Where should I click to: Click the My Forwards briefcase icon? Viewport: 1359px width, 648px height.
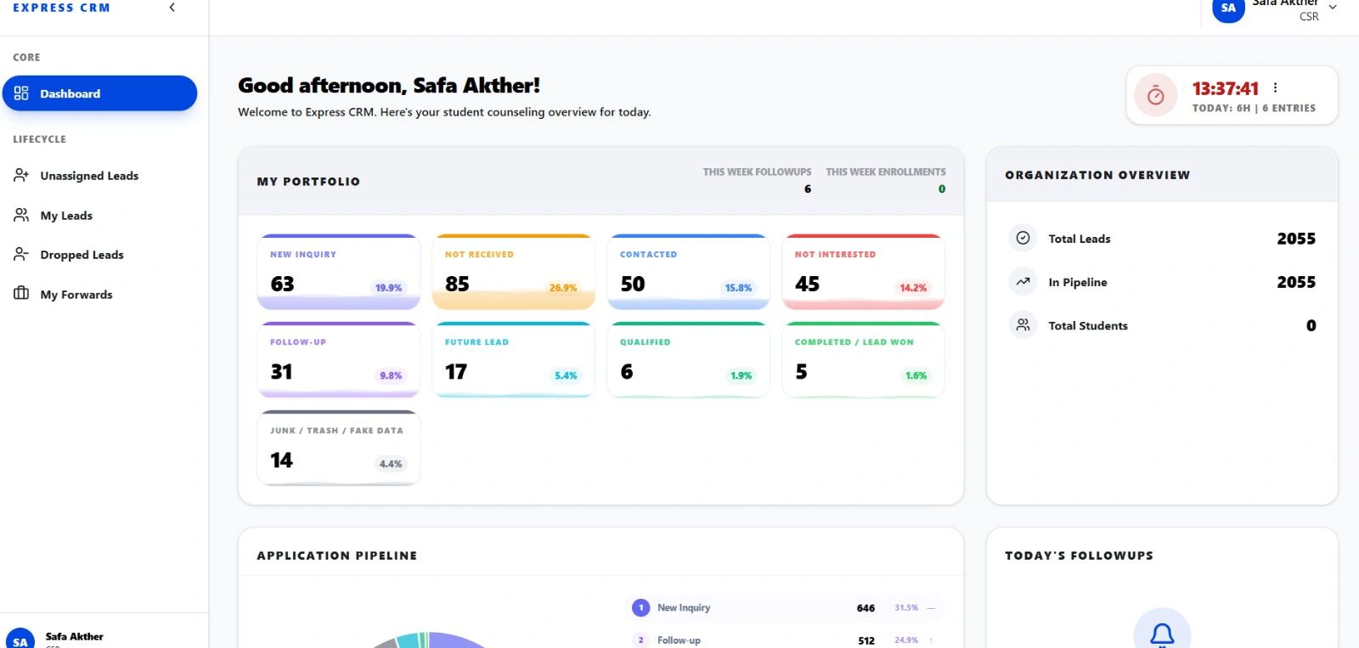click(x=21, y=294)
